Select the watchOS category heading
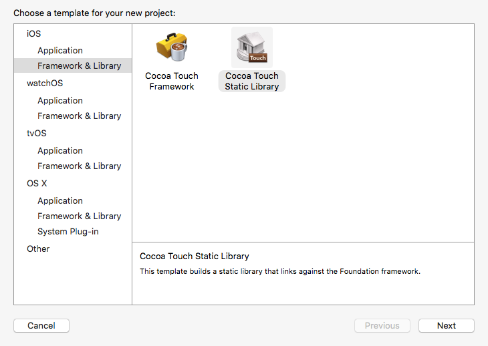The width and height of the screenshot is (488, 346). (45, 83)
